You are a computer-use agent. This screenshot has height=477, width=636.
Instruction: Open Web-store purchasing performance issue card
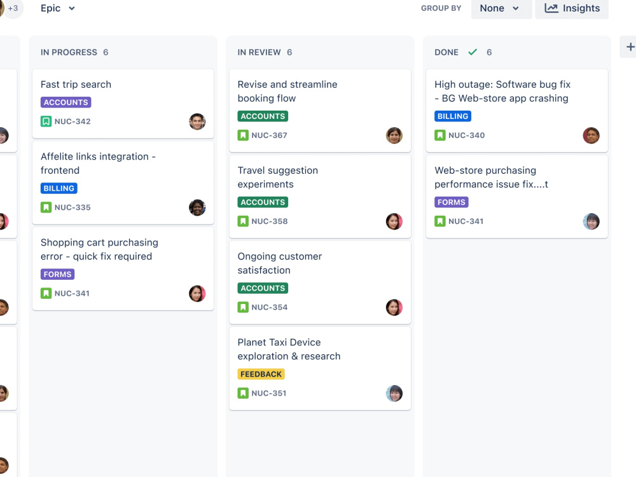click(x=516, y=197)
